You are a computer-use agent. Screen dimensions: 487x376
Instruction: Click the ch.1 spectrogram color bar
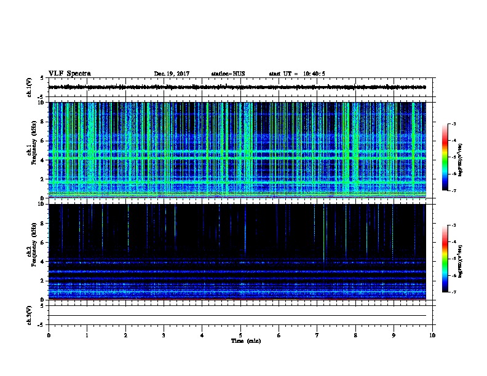coord(445,157)
